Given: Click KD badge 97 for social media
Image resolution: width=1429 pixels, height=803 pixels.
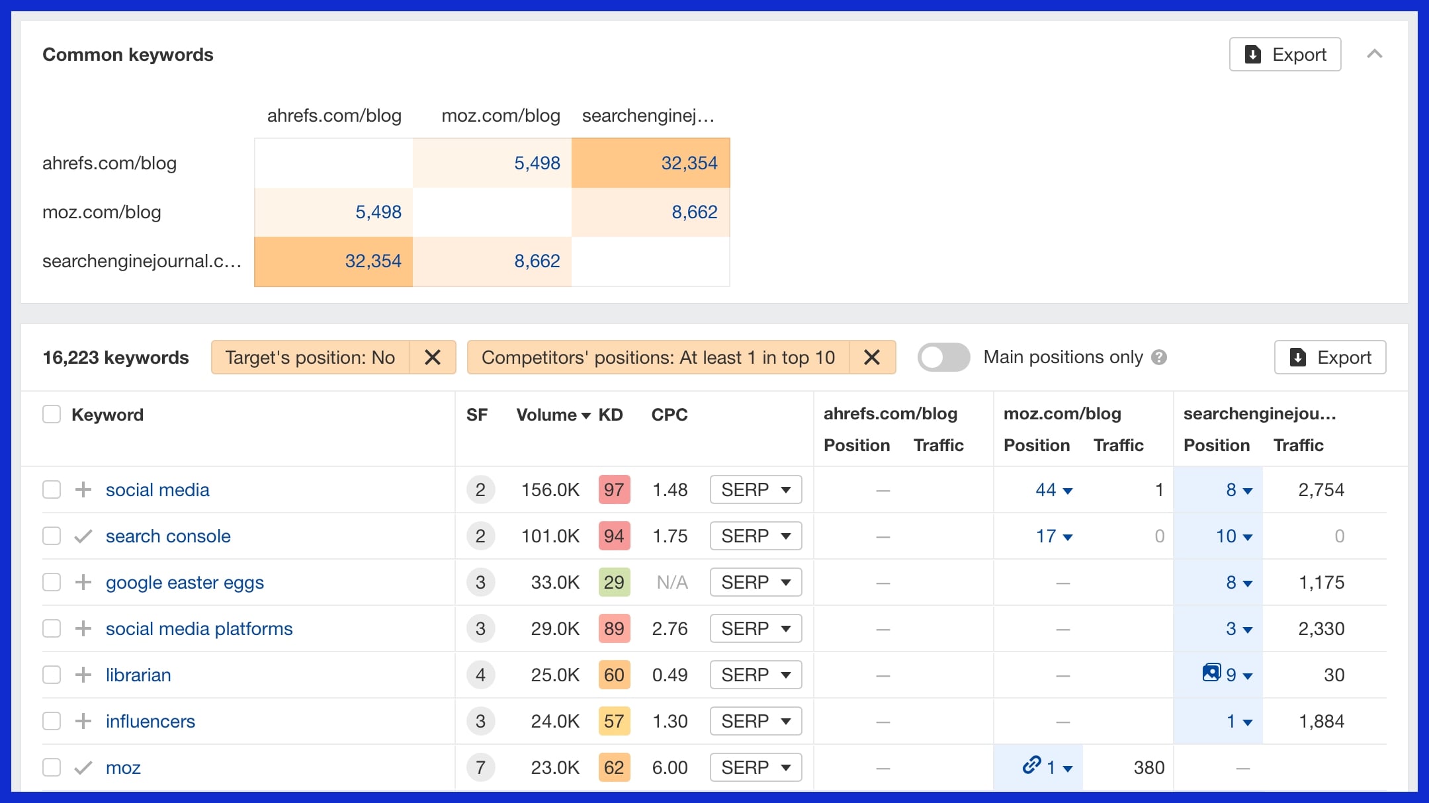Looking at the screenshot, I should click(x=614, y=489).
